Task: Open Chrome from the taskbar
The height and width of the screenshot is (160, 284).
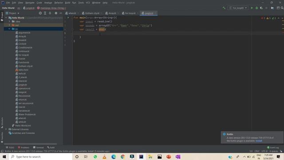Action: coord(123,156)
